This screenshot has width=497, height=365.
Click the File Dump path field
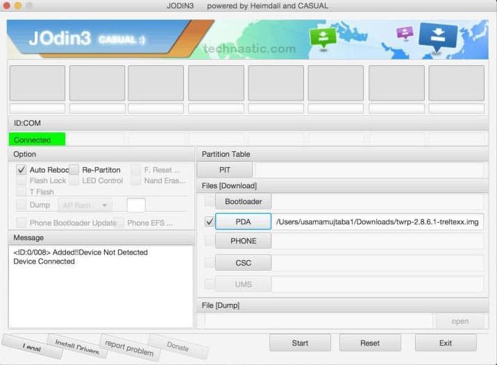[319, 321]
